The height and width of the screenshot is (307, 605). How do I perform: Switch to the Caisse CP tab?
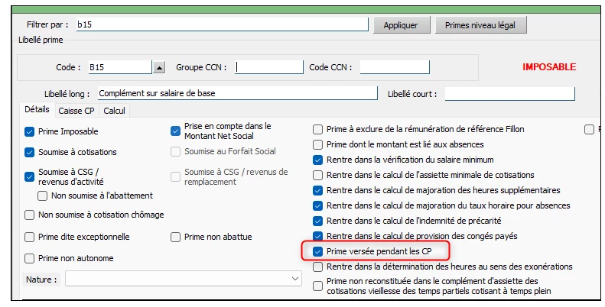click(x=76, y=111)
